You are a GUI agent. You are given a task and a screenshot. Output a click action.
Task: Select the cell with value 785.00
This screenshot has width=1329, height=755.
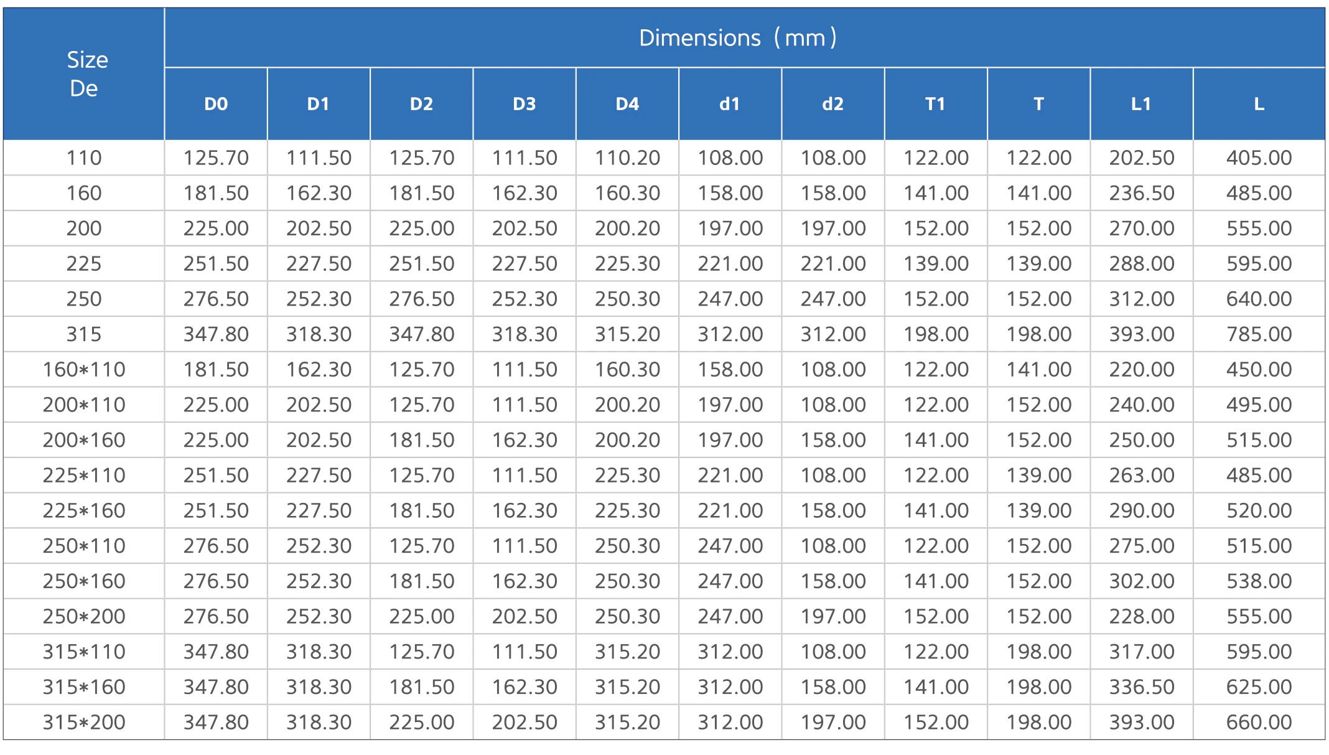(x=1259, y=334)
